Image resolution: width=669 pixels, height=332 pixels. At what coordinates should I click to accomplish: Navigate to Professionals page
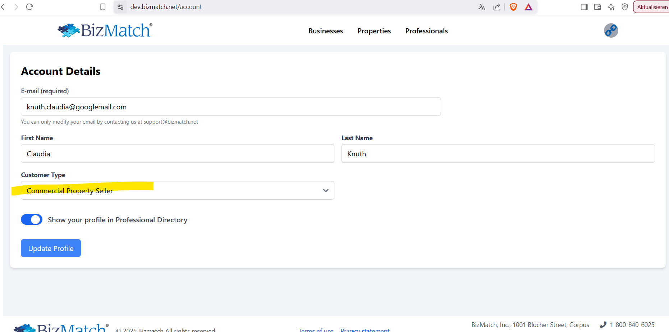[426, 31]
